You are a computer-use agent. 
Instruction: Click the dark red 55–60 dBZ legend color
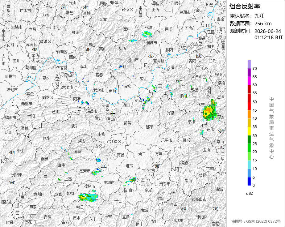click(x=249, y=89)
